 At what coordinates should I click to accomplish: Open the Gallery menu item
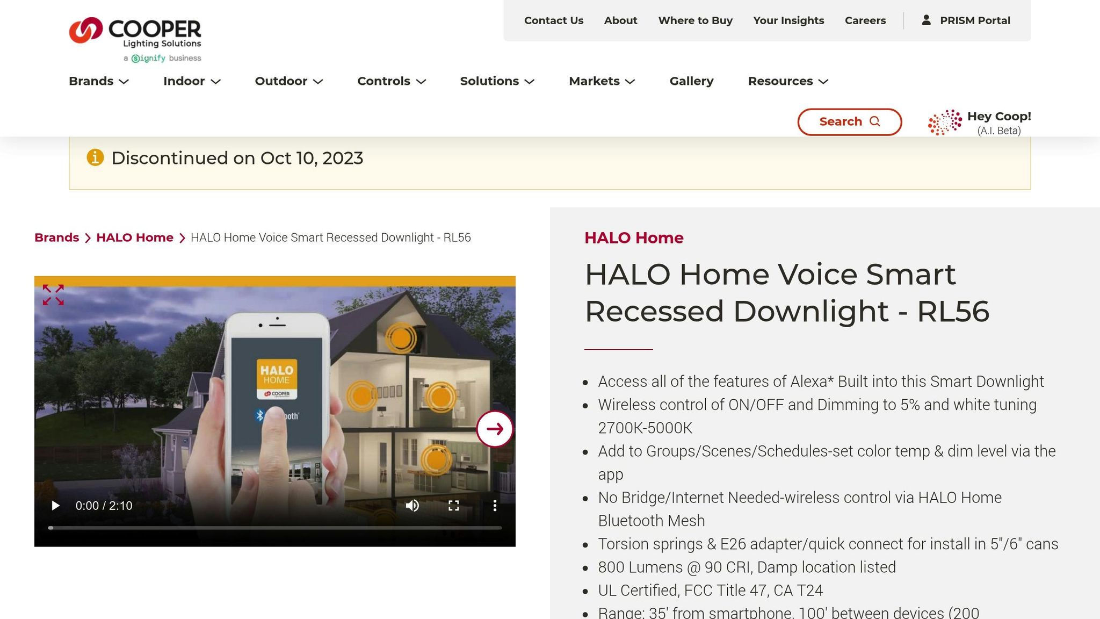(x=691, y=81)
